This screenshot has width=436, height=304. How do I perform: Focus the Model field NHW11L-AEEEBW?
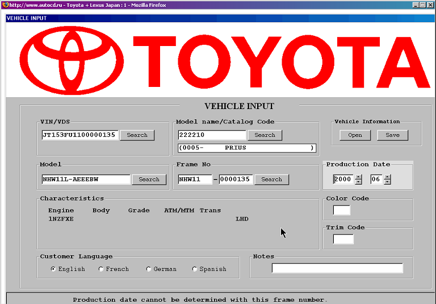click(86, 180)
